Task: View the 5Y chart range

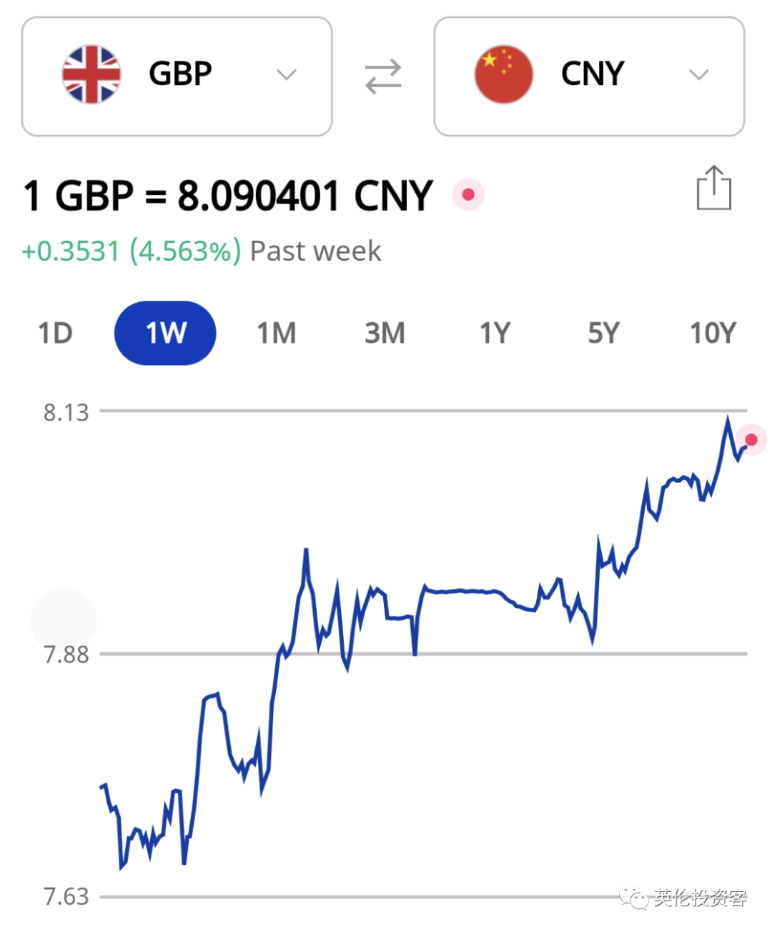Action: [603, 333]
